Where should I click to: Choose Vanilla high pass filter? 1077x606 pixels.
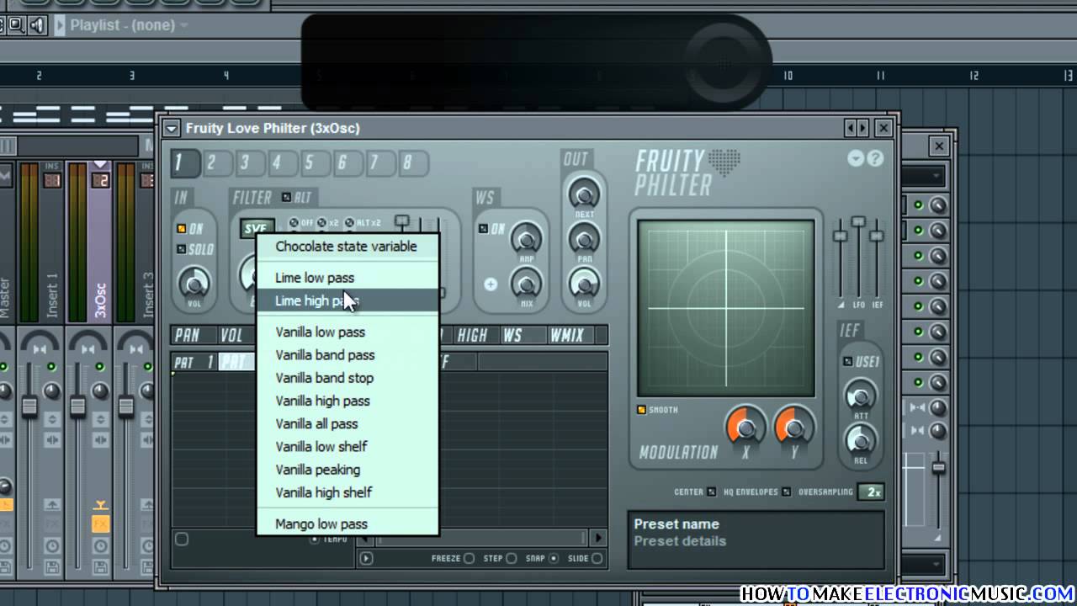(x=348, y=401)
